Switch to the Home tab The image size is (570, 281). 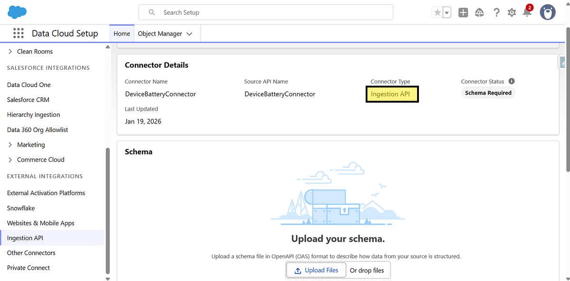pos(122,34)
